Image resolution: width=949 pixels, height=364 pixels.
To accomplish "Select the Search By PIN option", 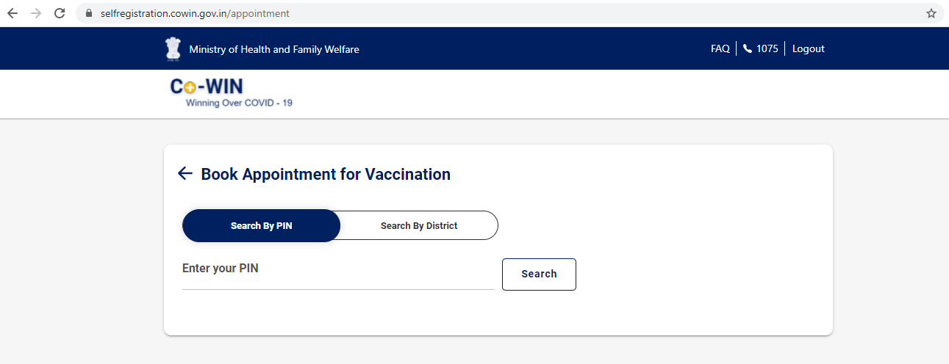I will [261, 225].
